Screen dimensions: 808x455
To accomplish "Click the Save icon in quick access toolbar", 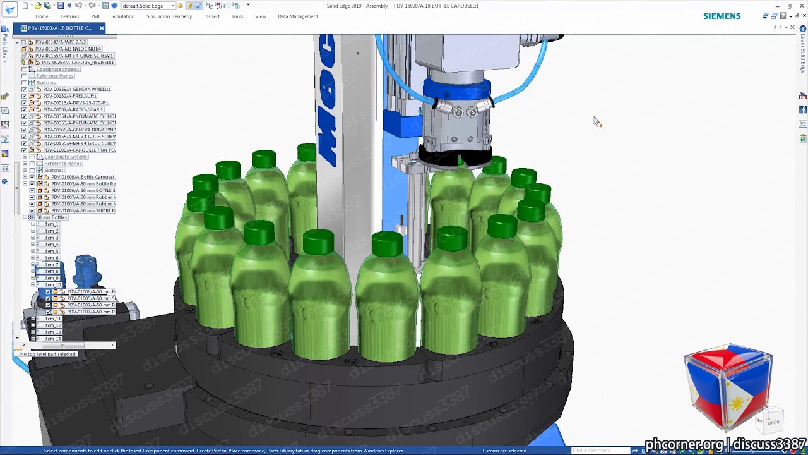I will 60,6.
